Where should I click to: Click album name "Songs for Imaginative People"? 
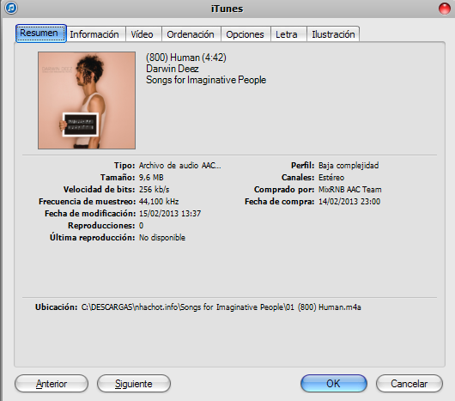[206, 80]
